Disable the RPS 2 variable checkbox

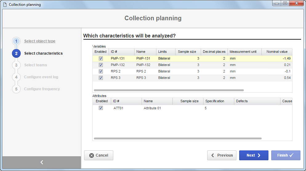pyautogui.click(x=101, y=72)
